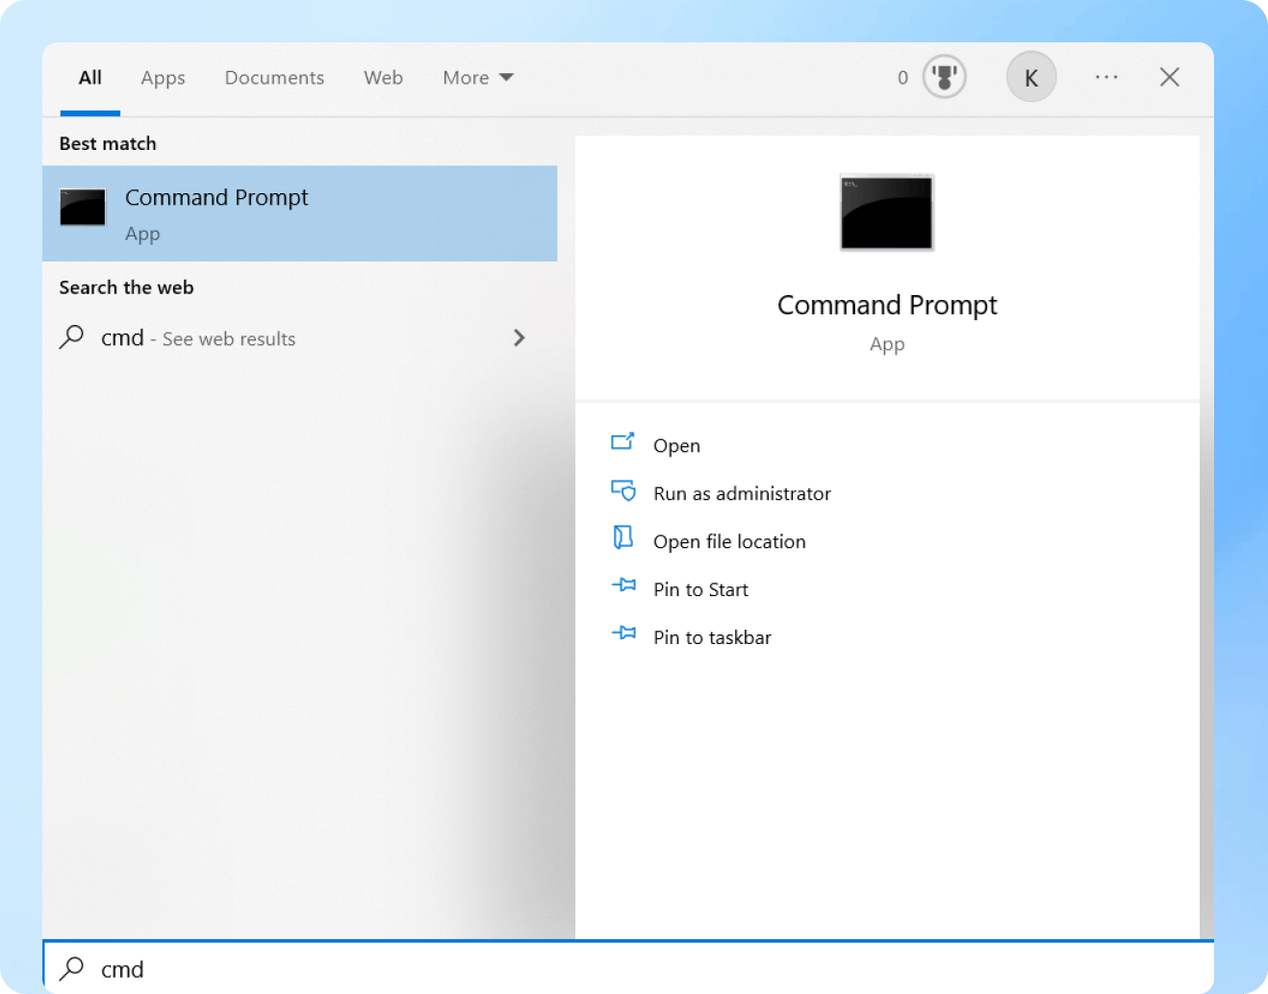Open the three-dot options menu
This screenshot has height=994, width=1268.
(x=1106, y=77)
